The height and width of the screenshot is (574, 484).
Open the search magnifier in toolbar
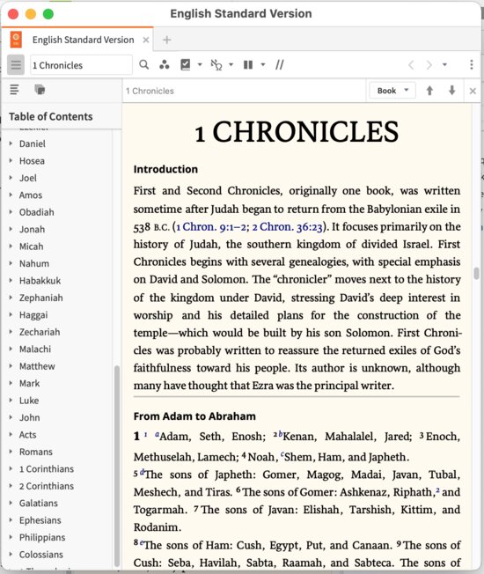point(143,65)
